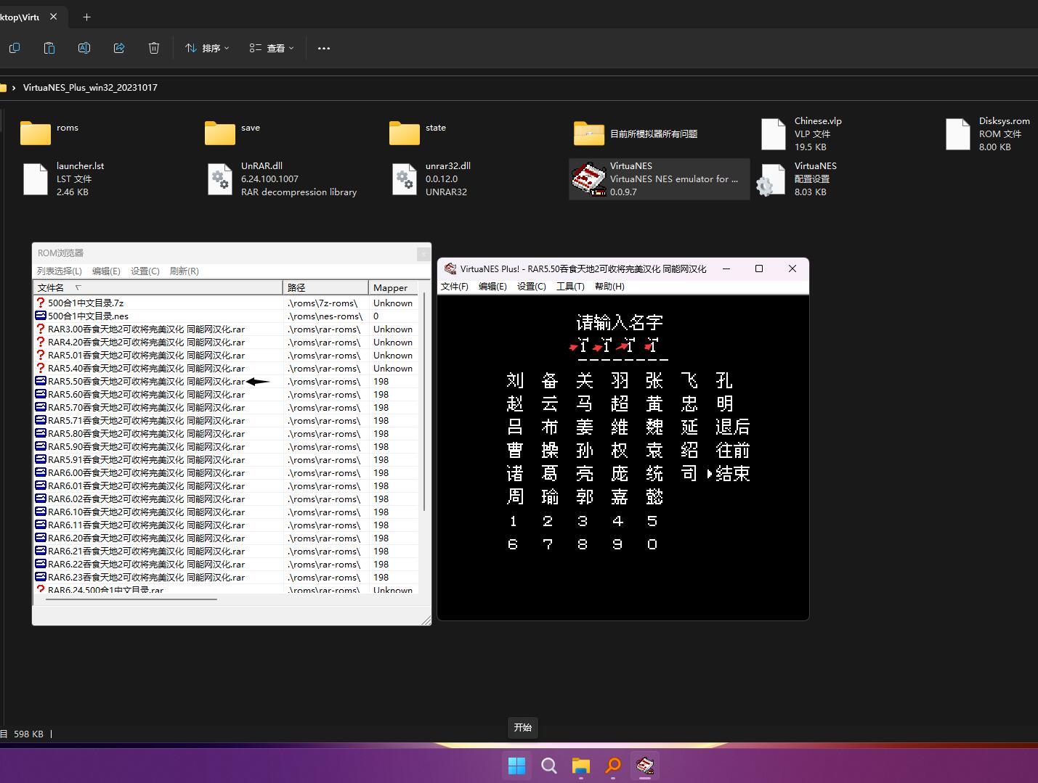Sort by Mapper column header
1038x783 pixels.
(x=393, y=287)
